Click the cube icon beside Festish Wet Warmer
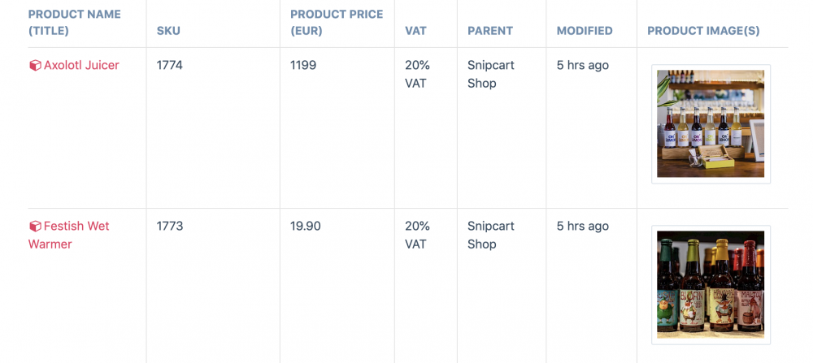Image resolution: width=813 pixels, height=363 pixels. [x=35, y=227]
